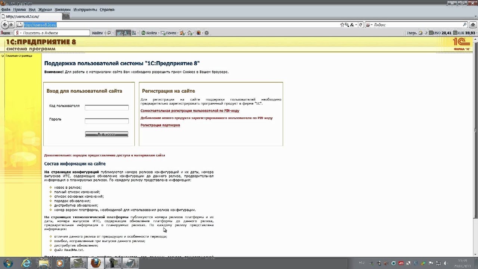Open Windows Explorer folder icon on taskbar
The width and height of the screenshot is (478, 269).
click(x=44, y=263)
